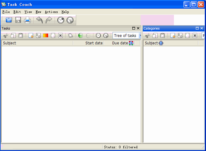Close the Task Coach window
This screenshot has width=206, height=151.
pos(201,5)
